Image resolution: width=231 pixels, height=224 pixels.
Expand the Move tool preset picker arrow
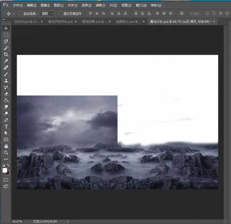click(13, 14)
